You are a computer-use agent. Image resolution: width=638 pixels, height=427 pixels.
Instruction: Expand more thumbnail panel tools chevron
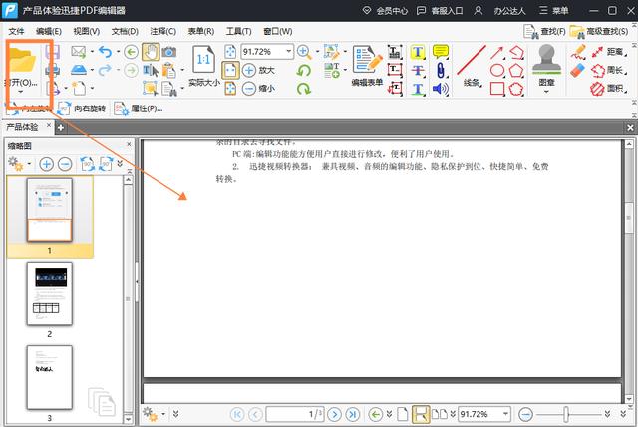click(x=120, y=163)
